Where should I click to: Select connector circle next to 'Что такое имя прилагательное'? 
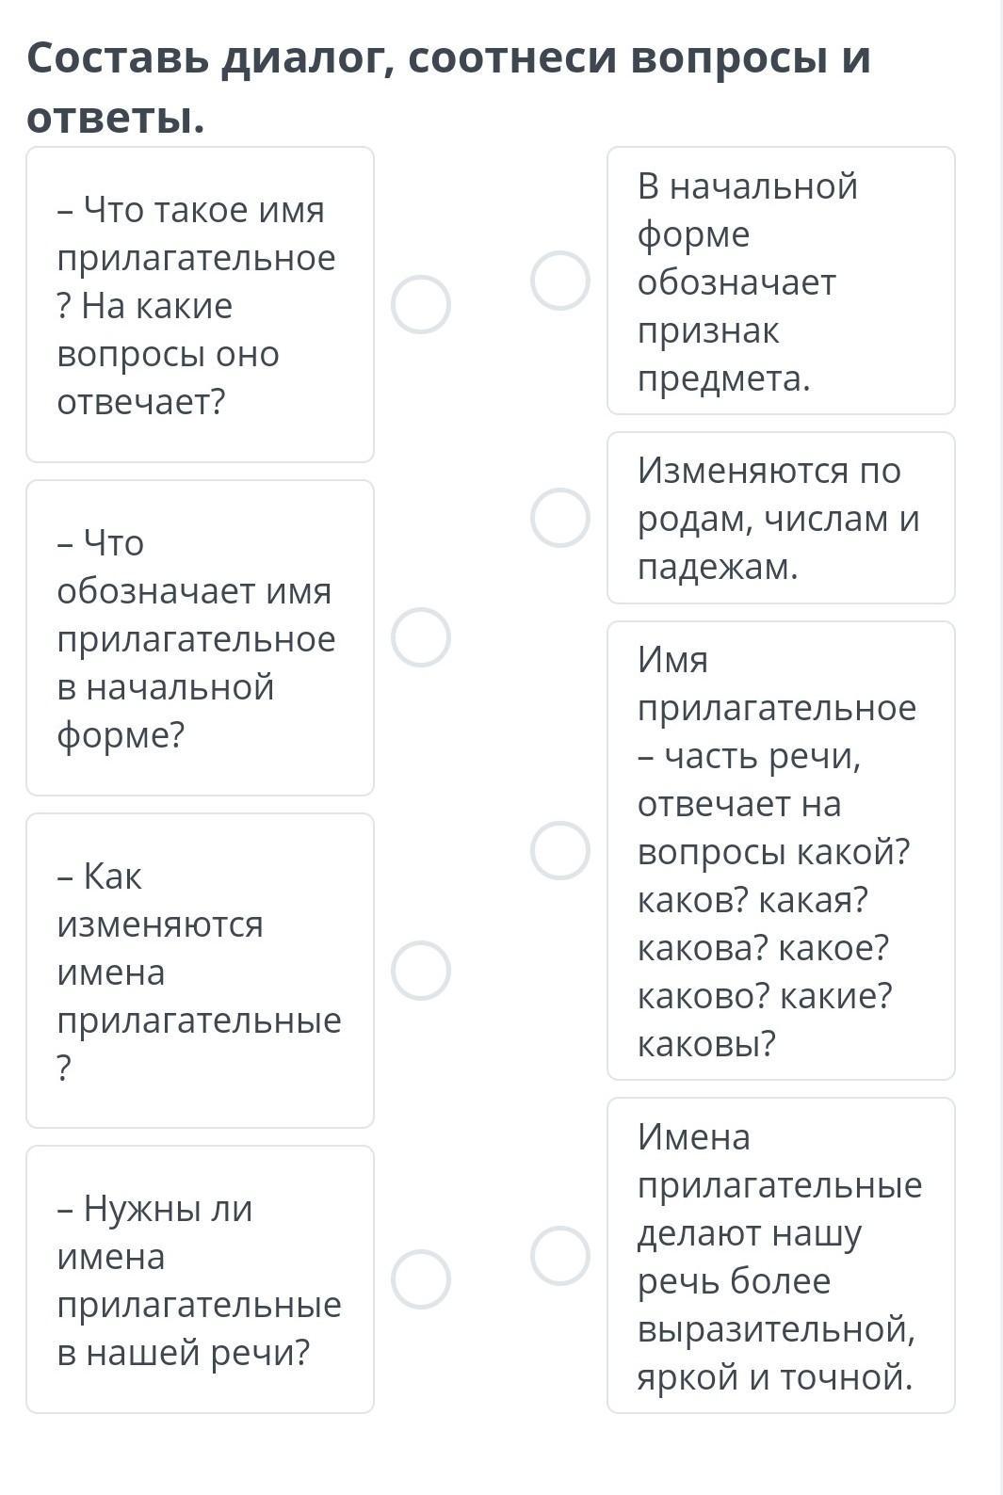pos(420,304)
